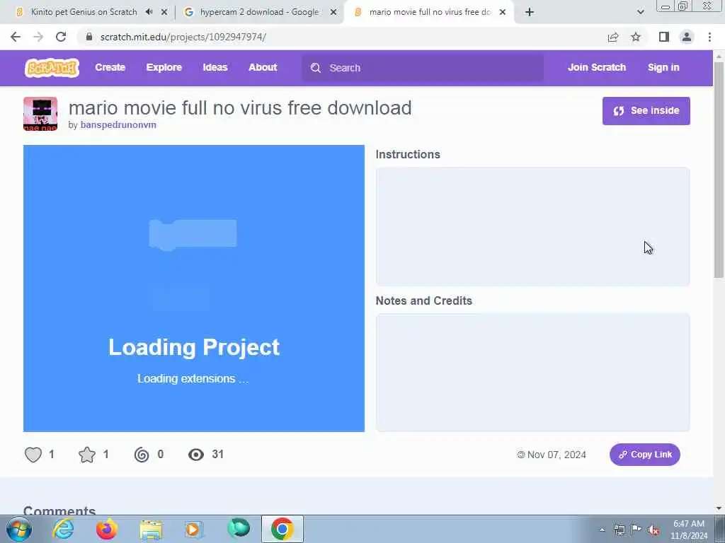Favorite the project with the star icon
The height and width of the screenshot is (543, 725).
pos(87,455)
